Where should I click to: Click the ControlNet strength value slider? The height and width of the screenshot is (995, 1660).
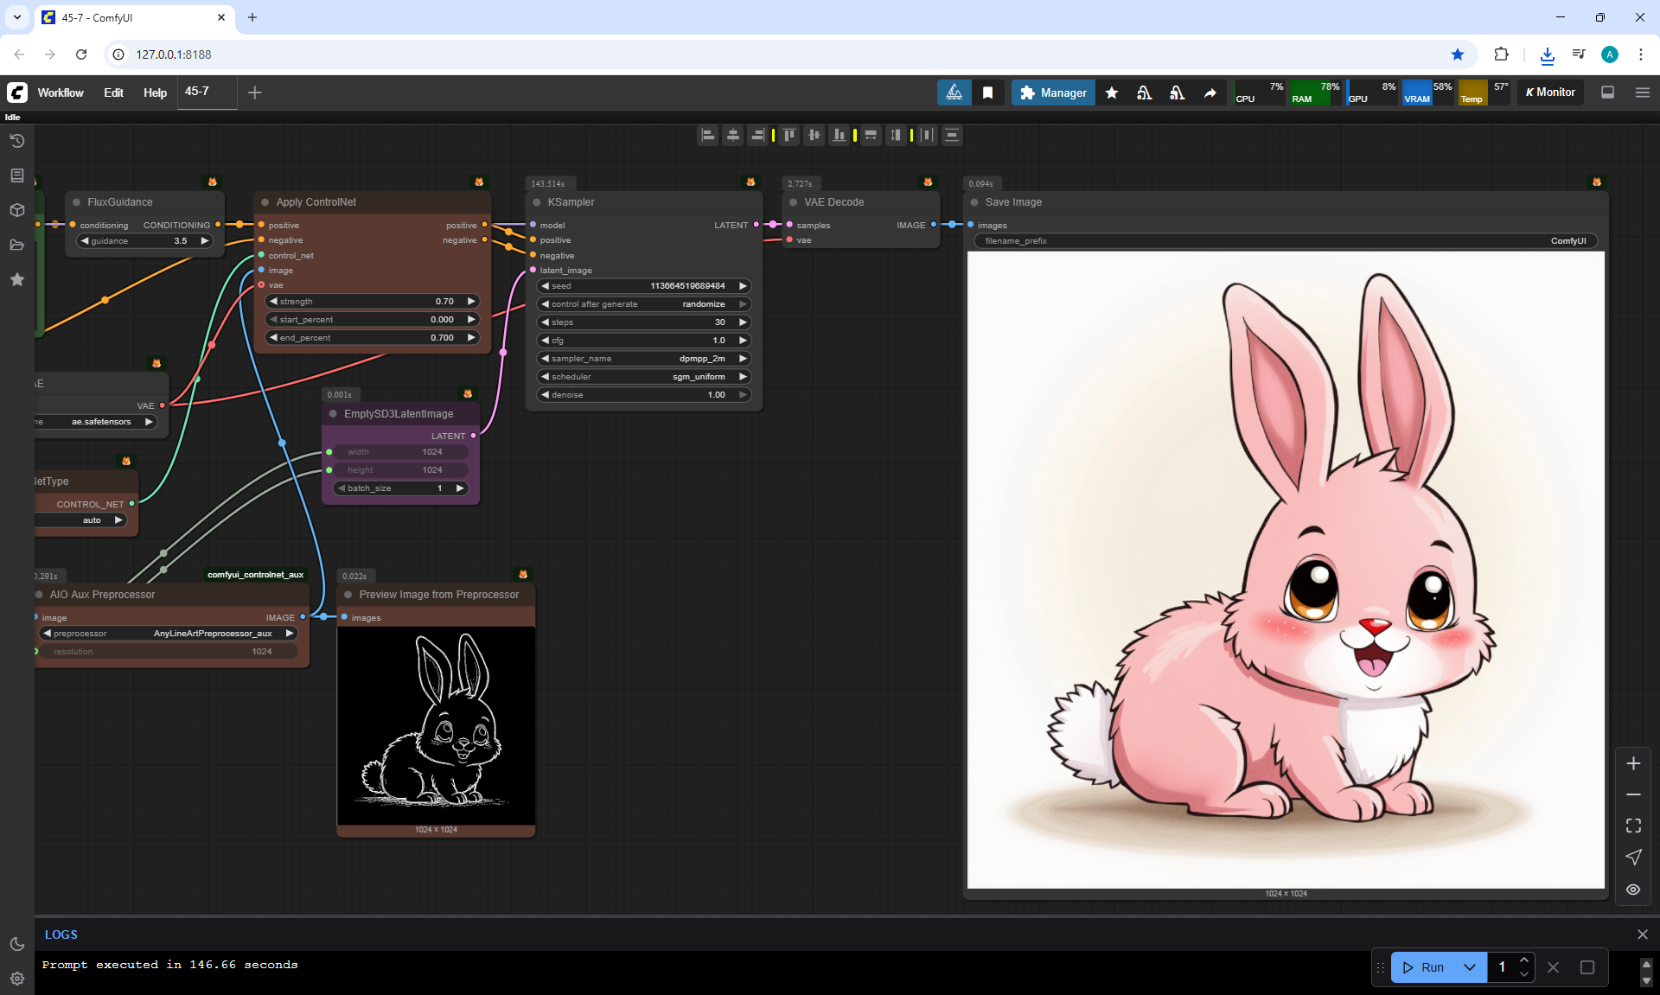(x=372, y=302)
